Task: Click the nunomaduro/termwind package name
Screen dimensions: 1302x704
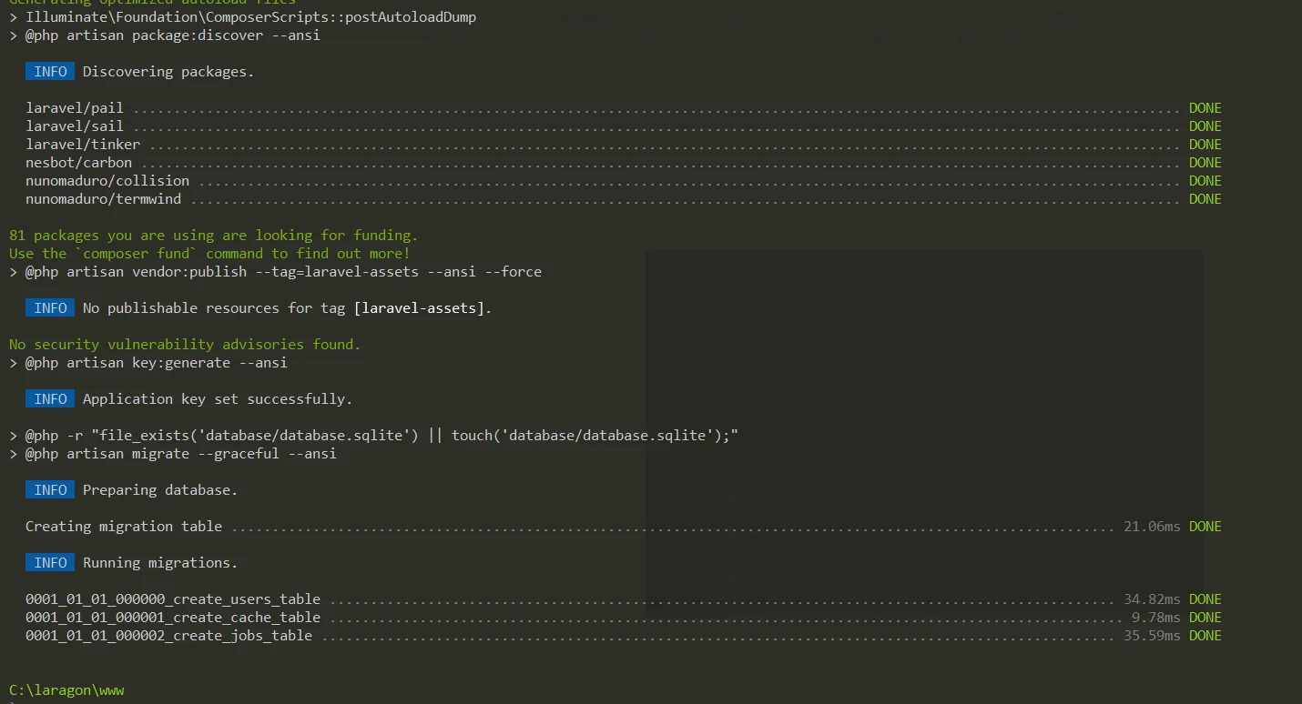Action: (103, 199)
